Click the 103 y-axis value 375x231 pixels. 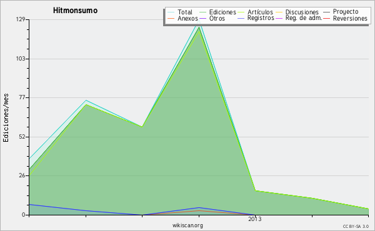click(x=21, y=59)
